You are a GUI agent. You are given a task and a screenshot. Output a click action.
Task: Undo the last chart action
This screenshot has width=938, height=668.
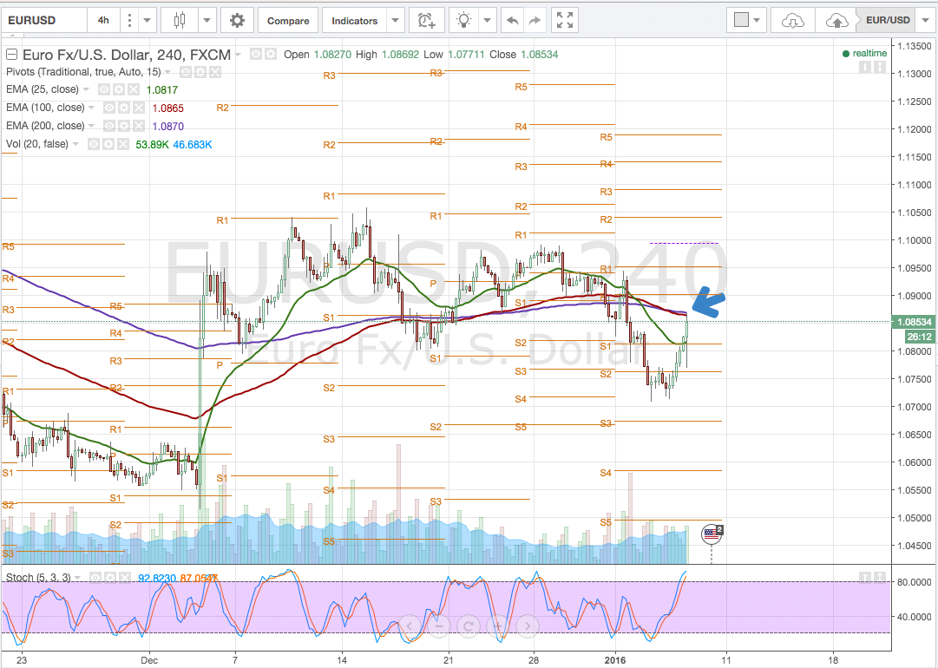[x=511, y=19]
